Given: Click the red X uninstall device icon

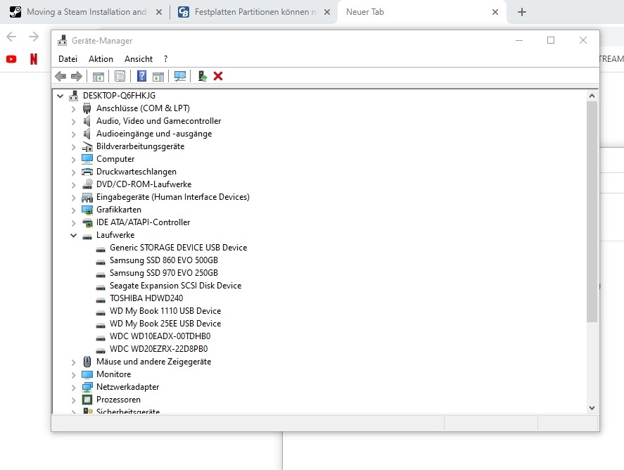Looking at the screenshot, I should (218, 76).
